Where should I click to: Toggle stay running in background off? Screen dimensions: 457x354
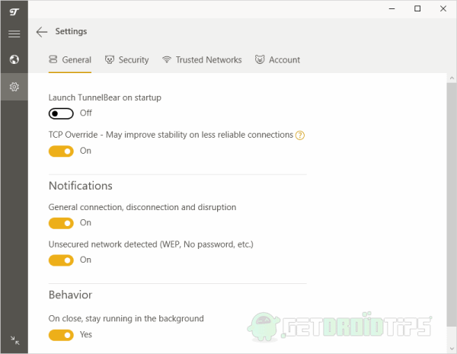61,335
